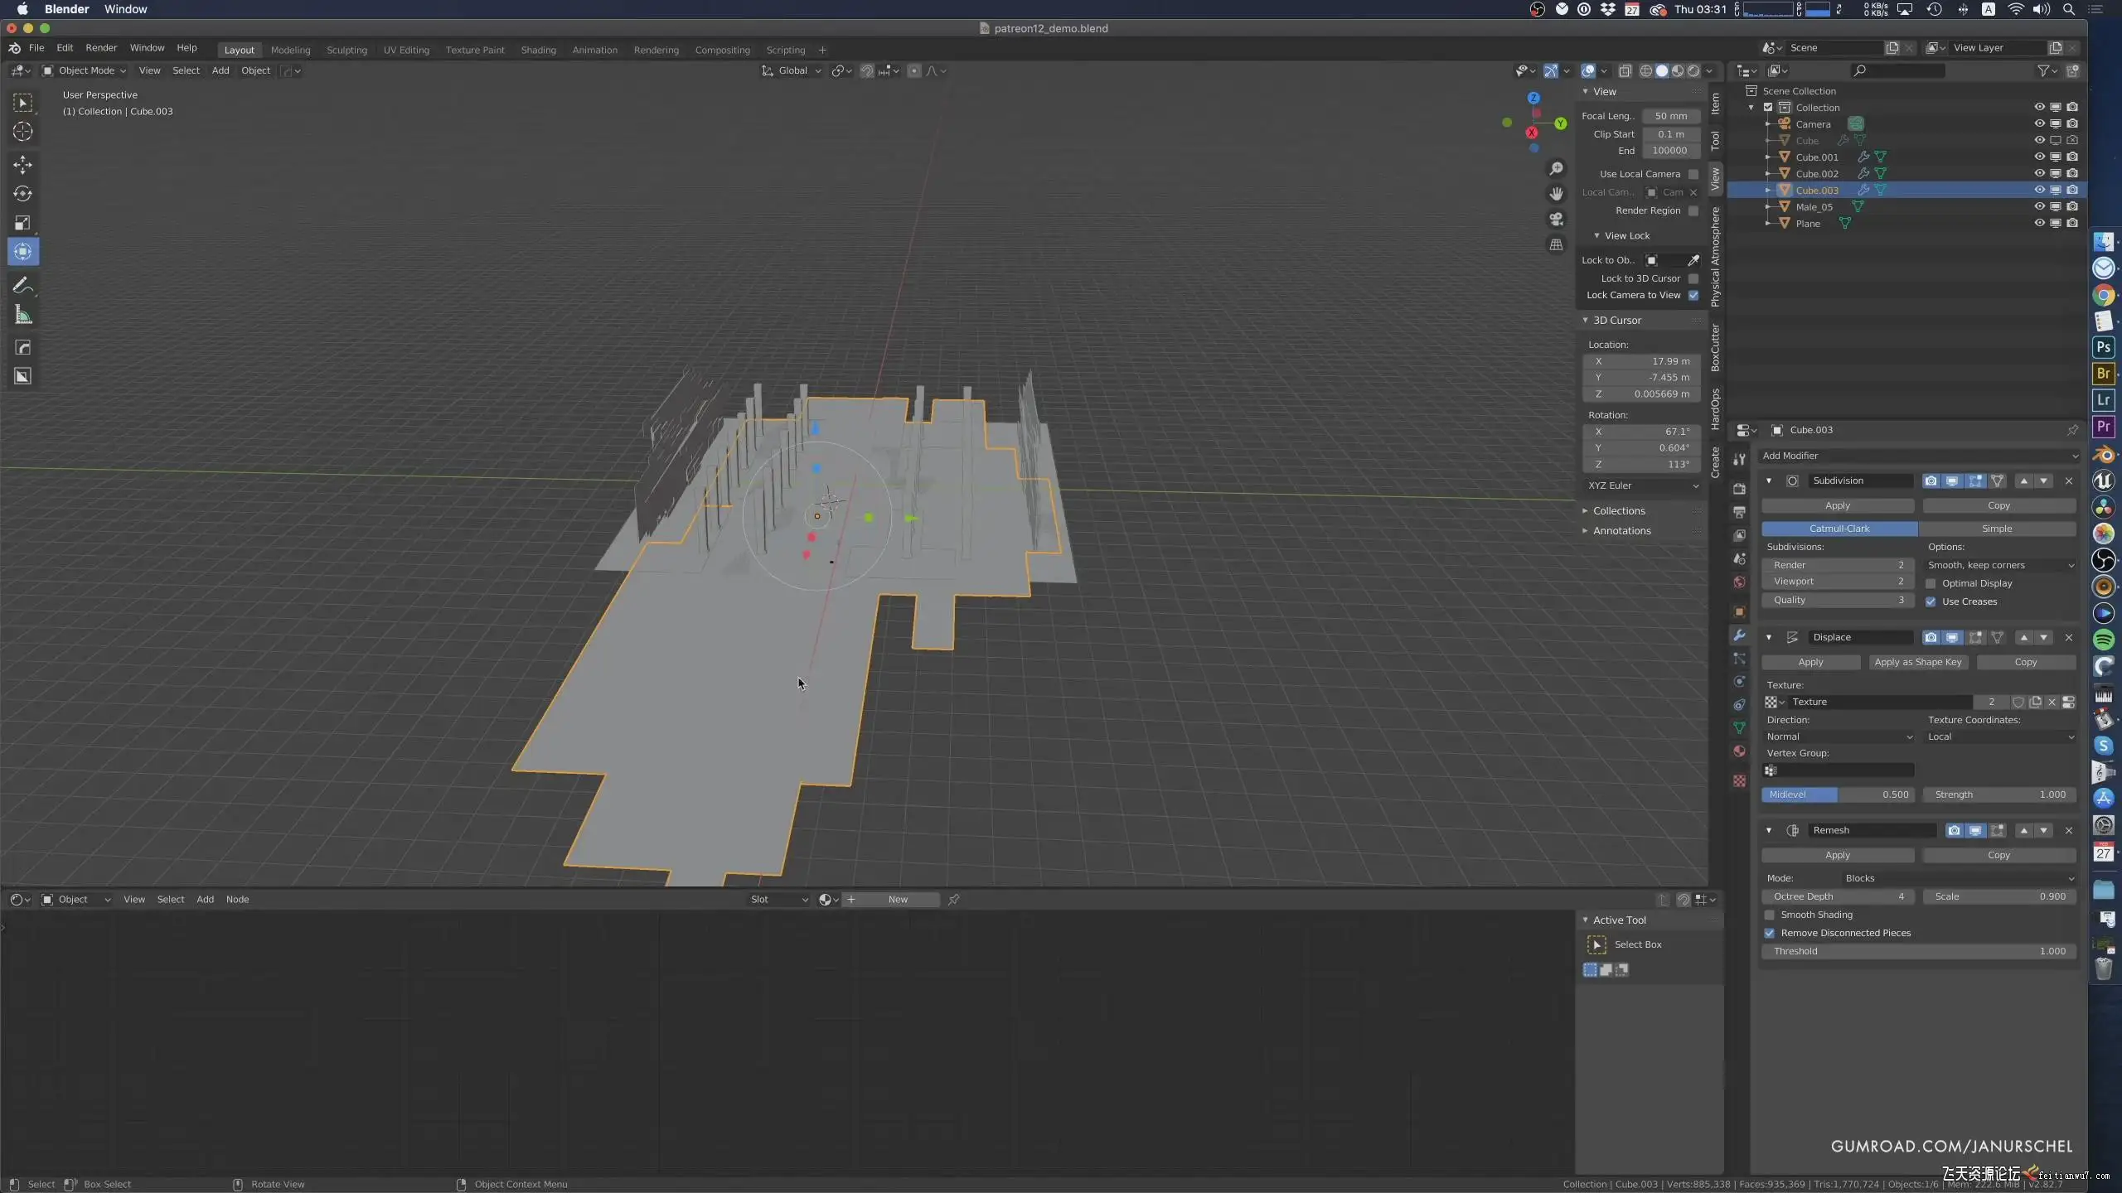The height and width of the screenshot is (1193, 2122).
Task: Select the Scale tool in toolbar
Action: pyautogui.click(x=22, y=223)
